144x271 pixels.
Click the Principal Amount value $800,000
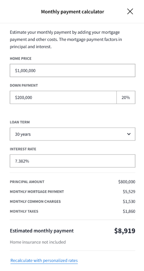click(127, 182)
